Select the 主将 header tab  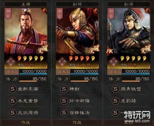[x=26, y=4]
